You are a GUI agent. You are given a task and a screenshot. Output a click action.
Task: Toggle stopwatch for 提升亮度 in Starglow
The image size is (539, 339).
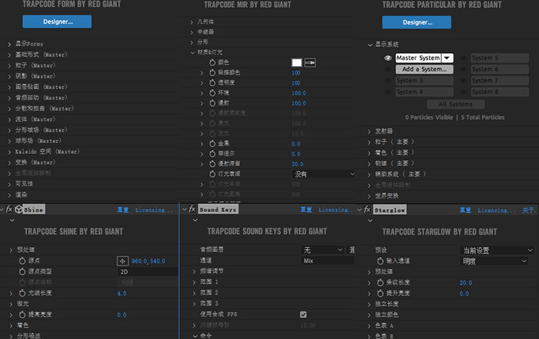[x=380, y=293]
